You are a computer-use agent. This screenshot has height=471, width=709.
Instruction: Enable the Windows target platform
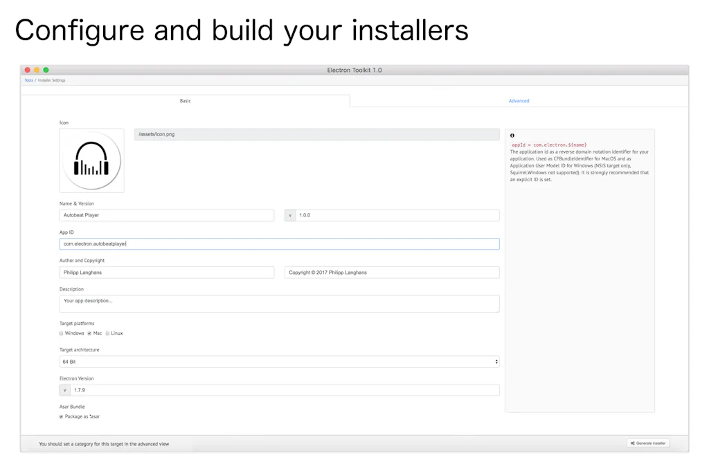62,333
